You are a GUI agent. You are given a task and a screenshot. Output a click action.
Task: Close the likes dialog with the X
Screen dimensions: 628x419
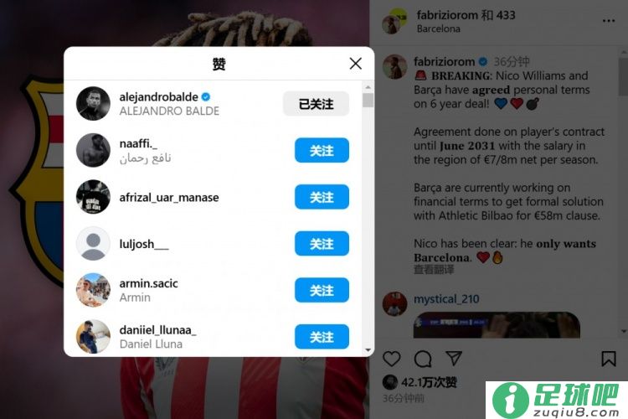pyautogui.click(x=355, y=64)
